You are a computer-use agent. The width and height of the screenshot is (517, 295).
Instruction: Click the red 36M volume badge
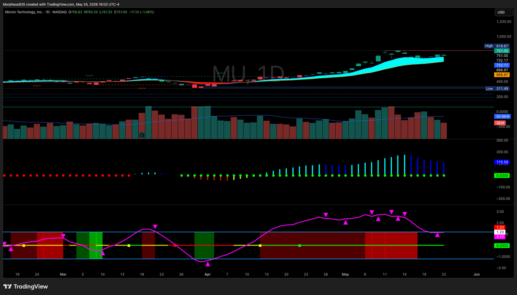499,123
